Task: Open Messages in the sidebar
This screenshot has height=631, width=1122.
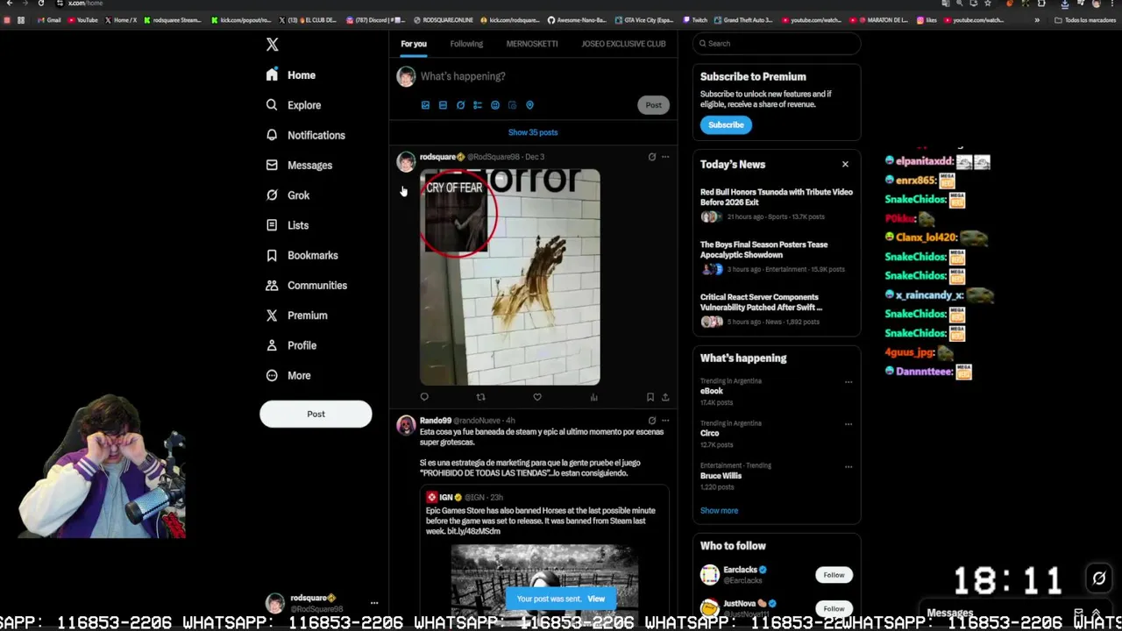Action: pos(299,165)
